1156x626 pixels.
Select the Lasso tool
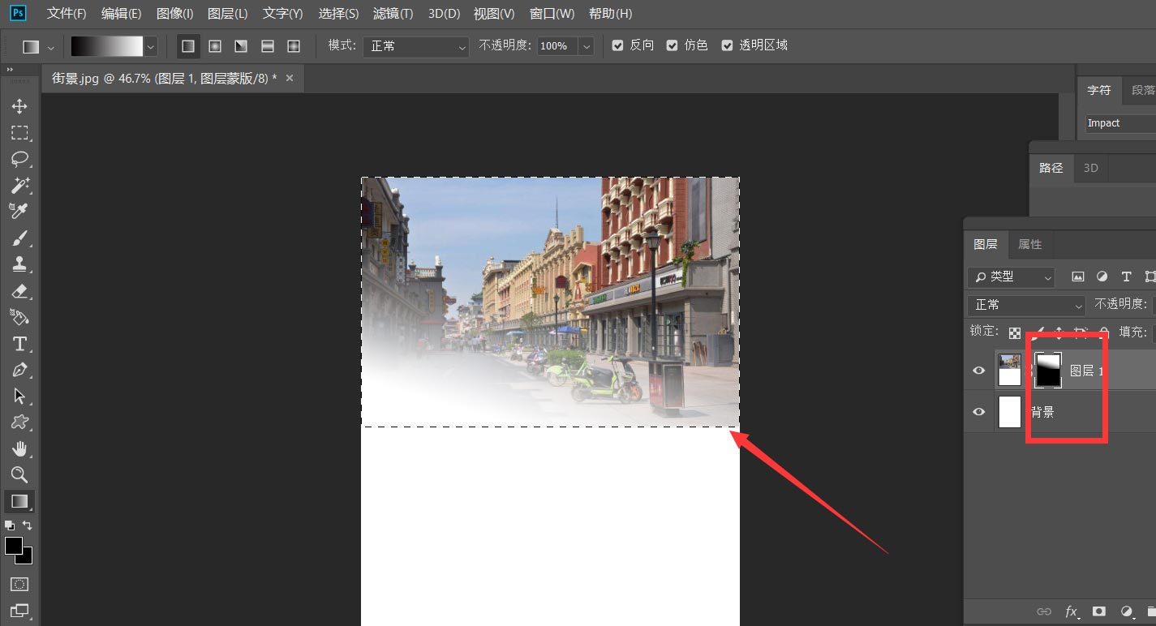click(19, 158)
